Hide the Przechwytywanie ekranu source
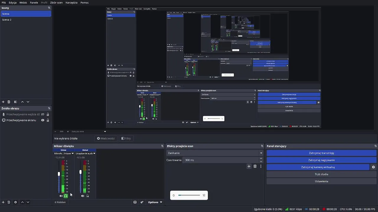378x212 pixels. coord(43,120)
